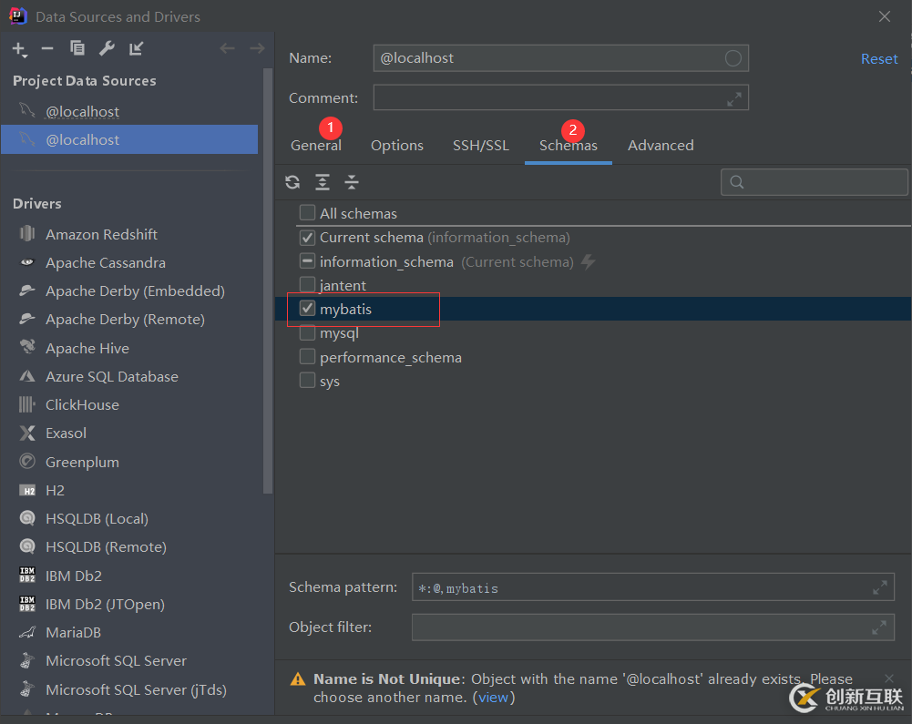Image resolution: width=912 pixels, height=724 pixels.
Task: Click the Reset link
Action: tap(879, 58)
